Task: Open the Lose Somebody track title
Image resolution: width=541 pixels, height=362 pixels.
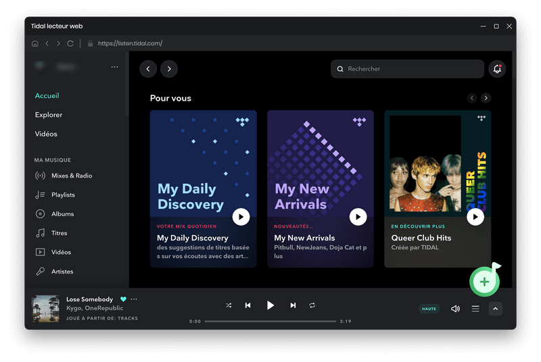Action: click(x=90, y=299)
